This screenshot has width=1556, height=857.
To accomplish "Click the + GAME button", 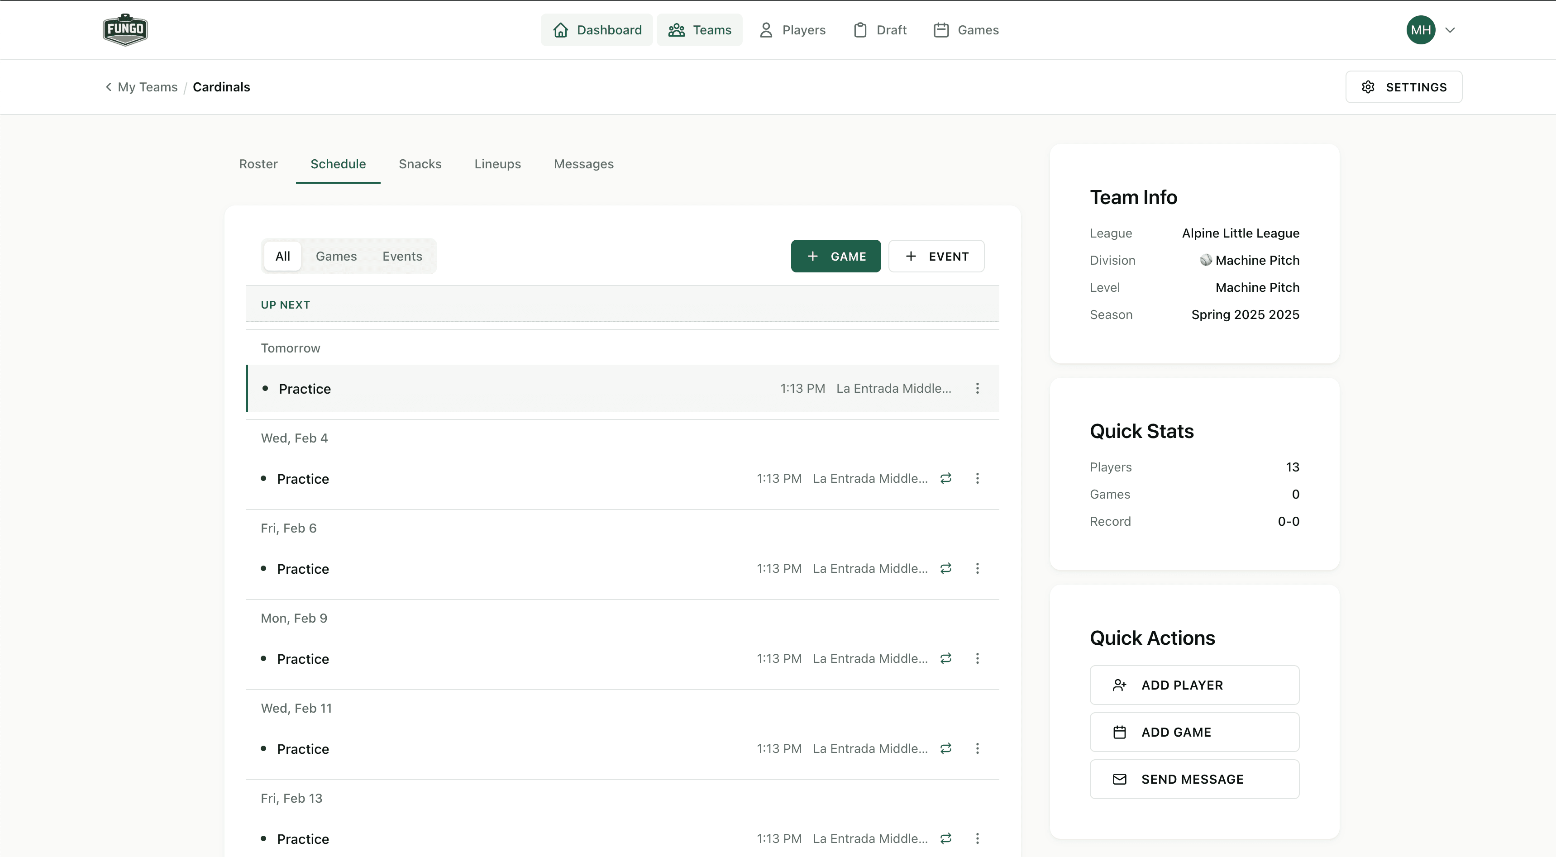I will [836, 256].
